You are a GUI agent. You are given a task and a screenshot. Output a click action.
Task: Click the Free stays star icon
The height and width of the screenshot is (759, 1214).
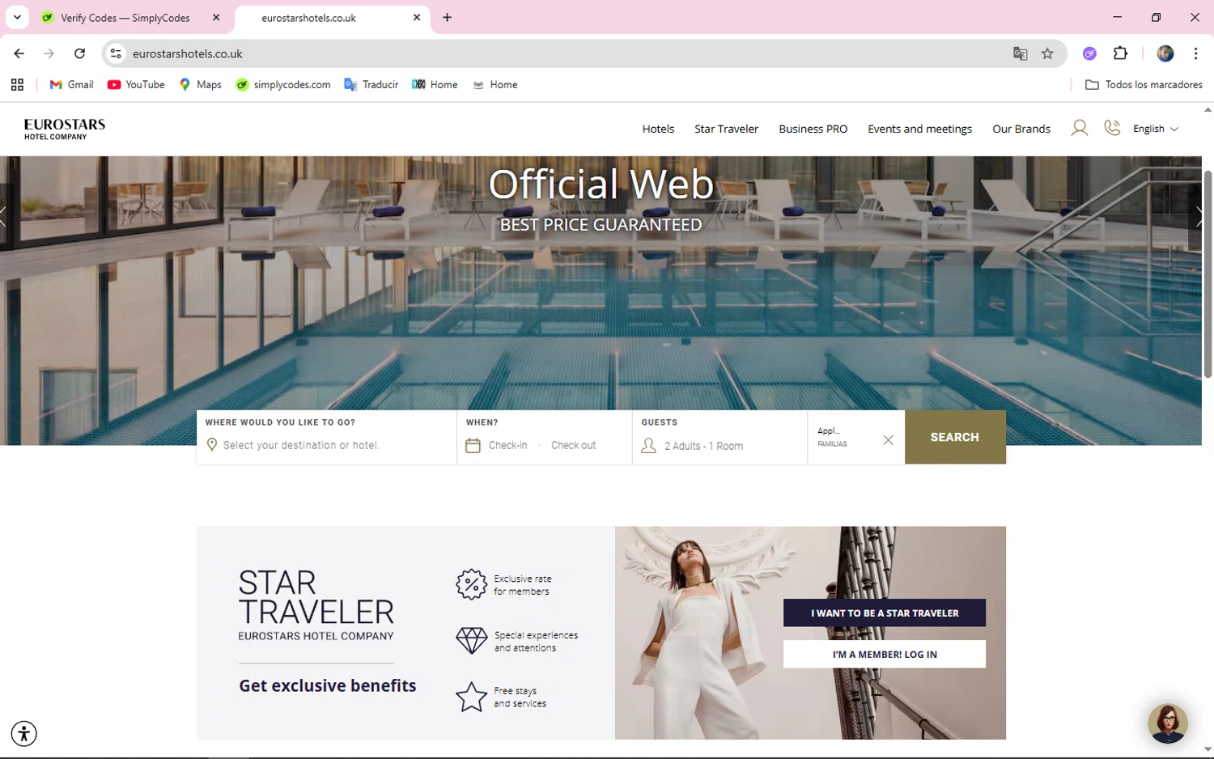click(x=471, y=697)
